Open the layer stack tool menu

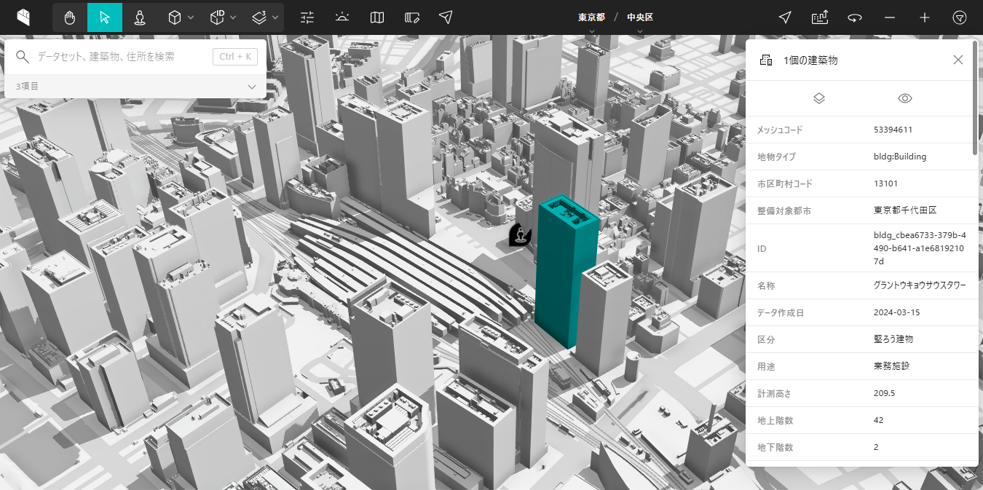tap(265, 17)
